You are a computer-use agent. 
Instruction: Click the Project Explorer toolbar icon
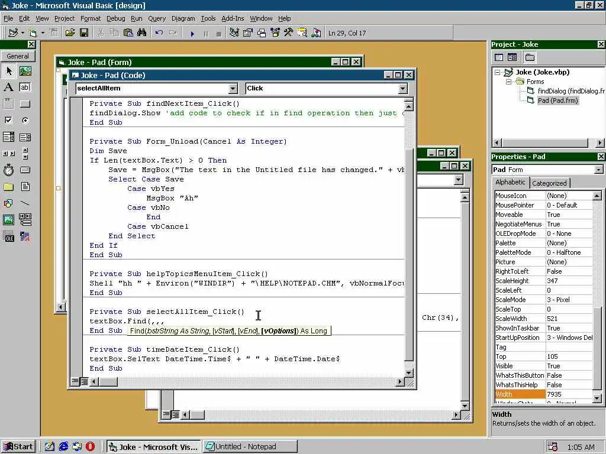pyautogui.click(x=234, y=33)
